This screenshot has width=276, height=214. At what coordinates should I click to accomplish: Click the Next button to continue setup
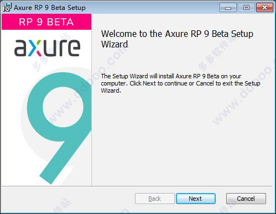coord(196,199)
